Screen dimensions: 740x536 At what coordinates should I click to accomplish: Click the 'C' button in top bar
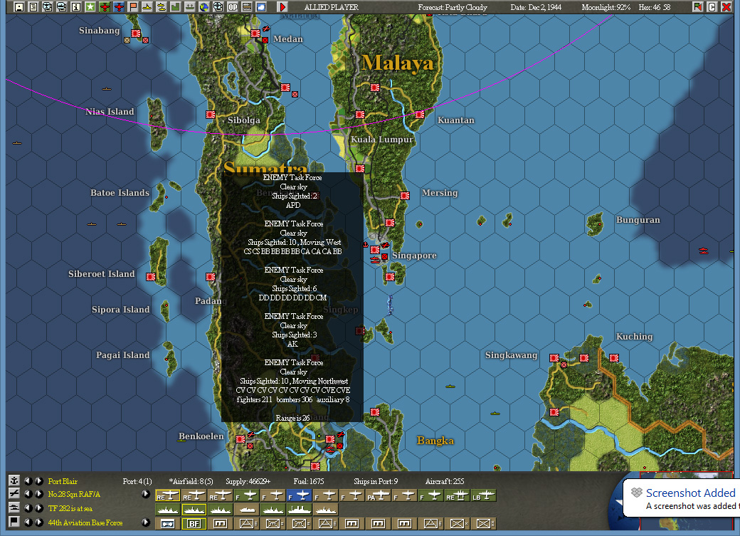click(712, 6)
